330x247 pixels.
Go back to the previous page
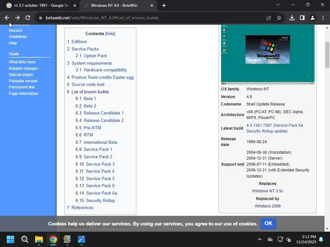pyautogui.click(x=7, y=18)
